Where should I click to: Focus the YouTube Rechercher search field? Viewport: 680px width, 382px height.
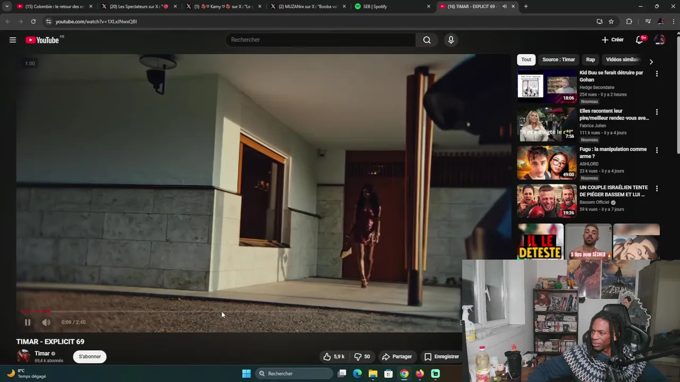[x=321, y=40]
